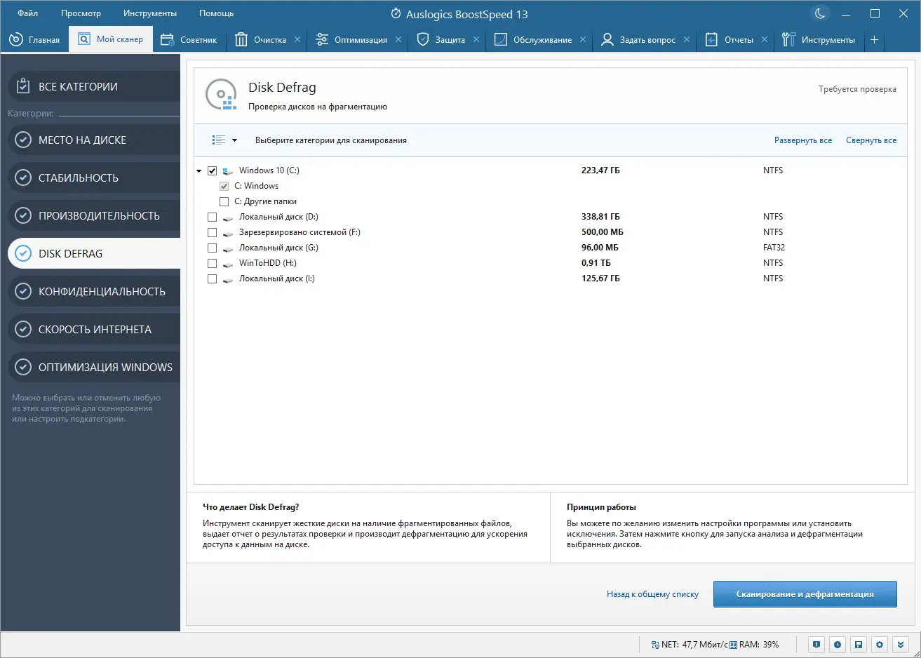Check the Локальный диск (D:) checkbox
921x658 pixels.
pos(213,217)
